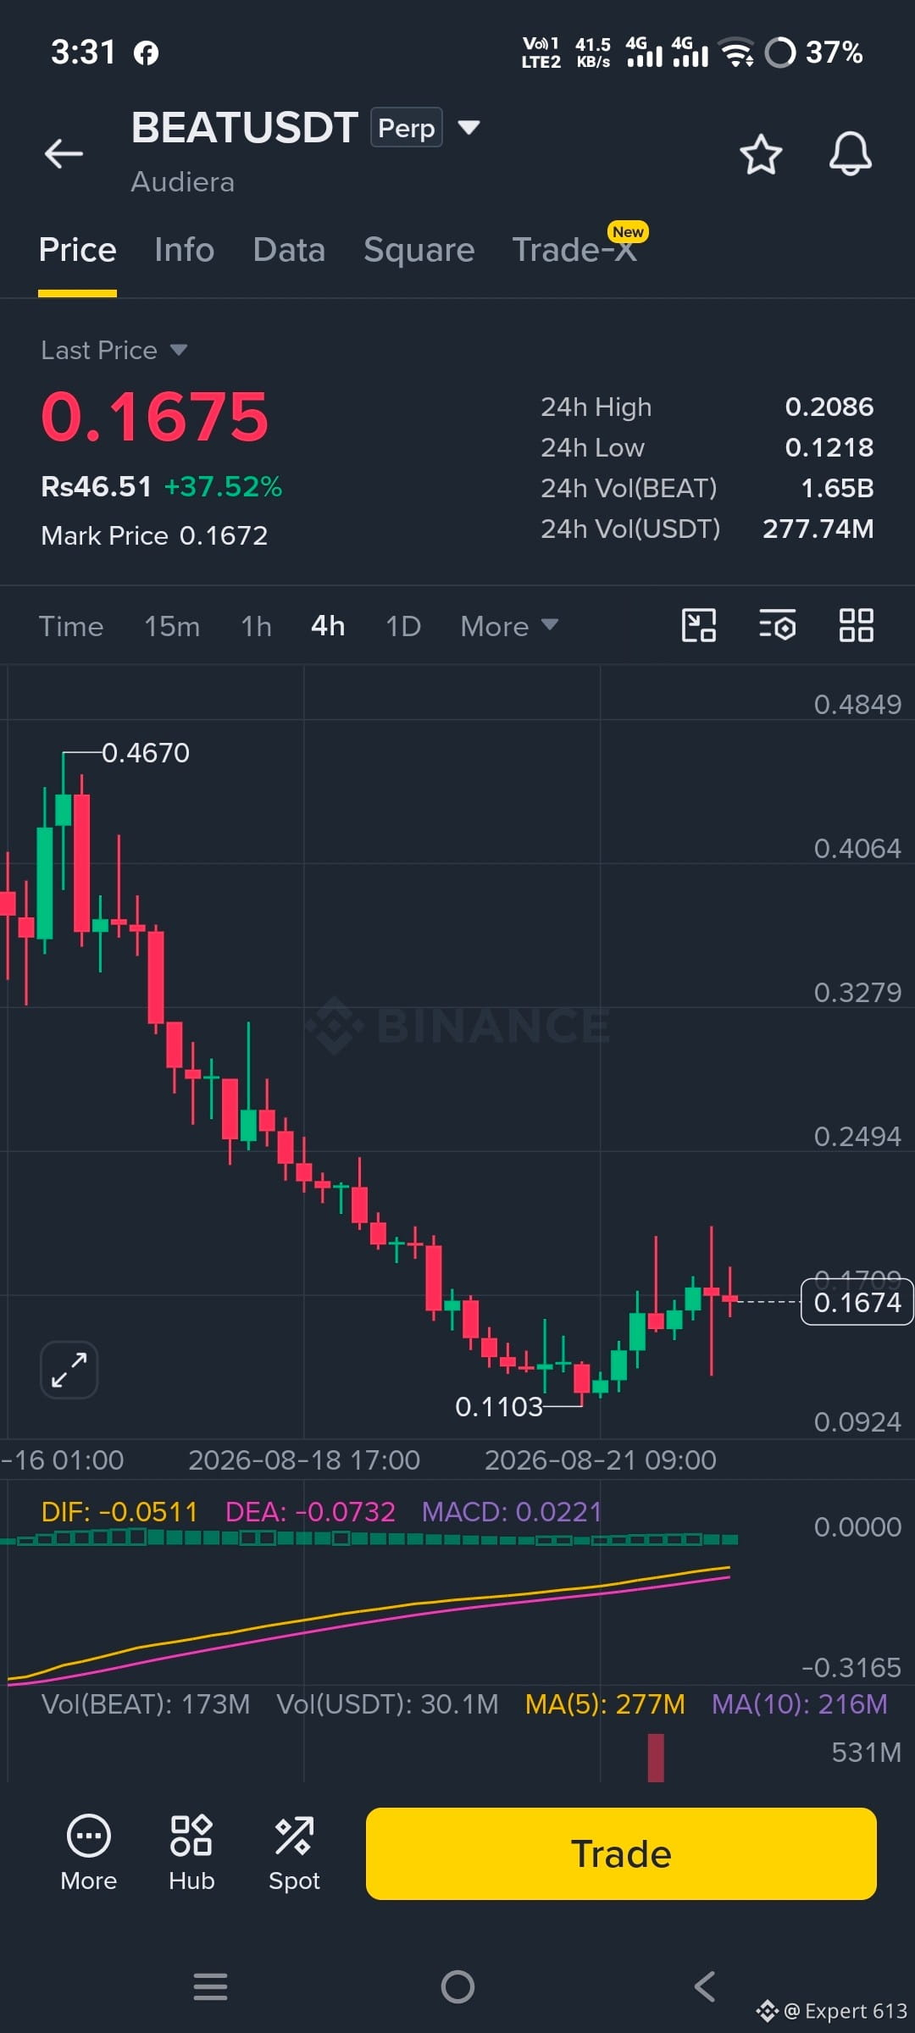Tap the Audiera project name
Viewport: 915px width, 2033px height.
click(182, 182)
